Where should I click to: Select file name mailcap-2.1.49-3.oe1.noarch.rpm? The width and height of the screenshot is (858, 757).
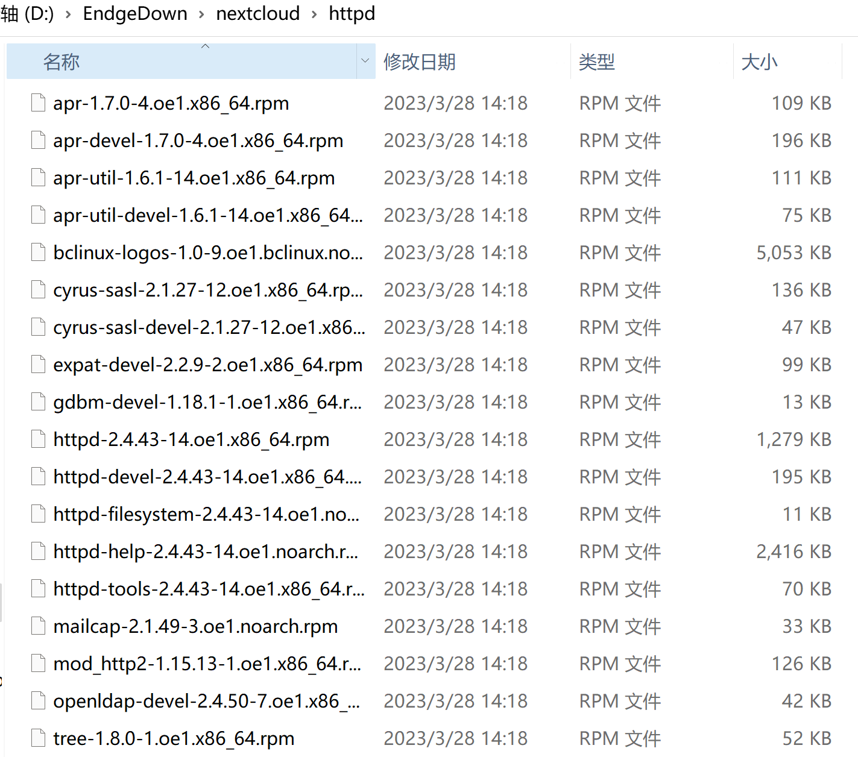pos(195,626)
